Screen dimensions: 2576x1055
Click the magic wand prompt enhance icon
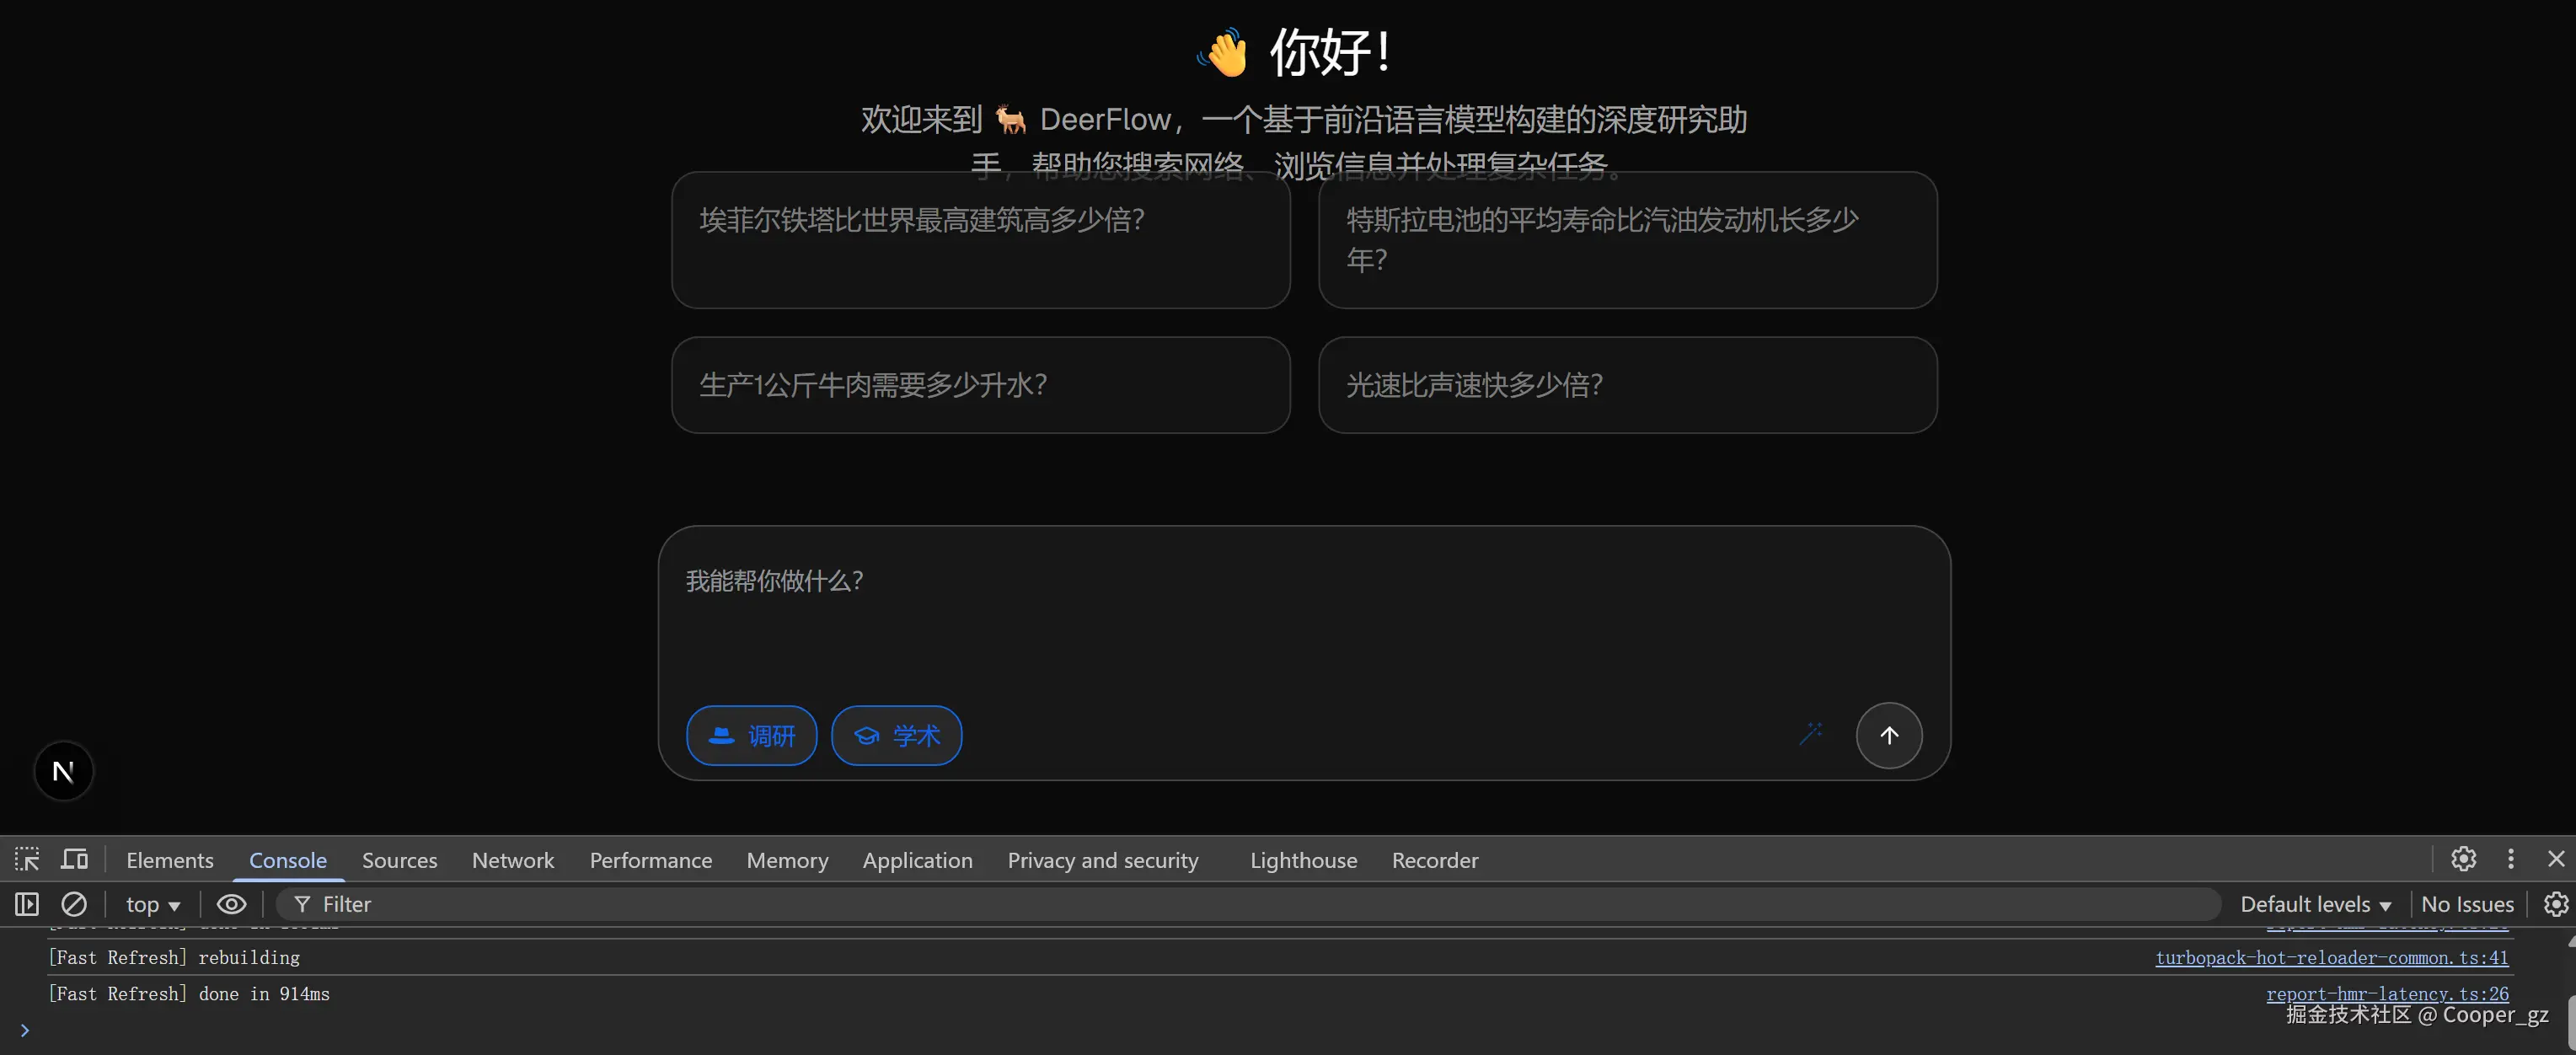[x=1811, y=735]
